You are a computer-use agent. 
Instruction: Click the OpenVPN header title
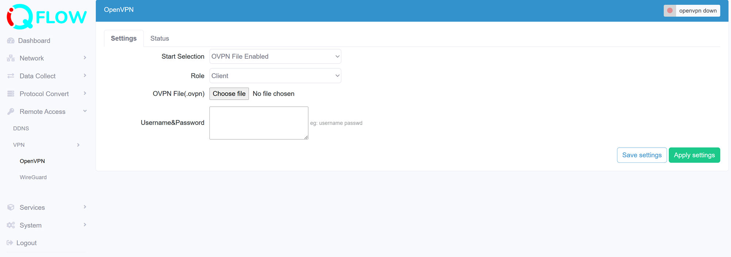[x=119, y=10]
